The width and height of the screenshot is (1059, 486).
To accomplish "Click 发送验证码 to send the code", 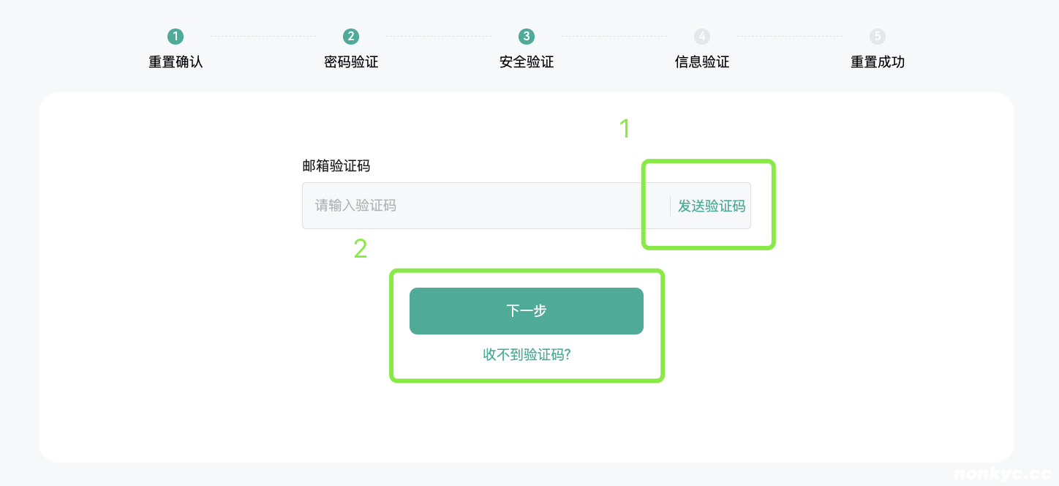I will point(710,206).
